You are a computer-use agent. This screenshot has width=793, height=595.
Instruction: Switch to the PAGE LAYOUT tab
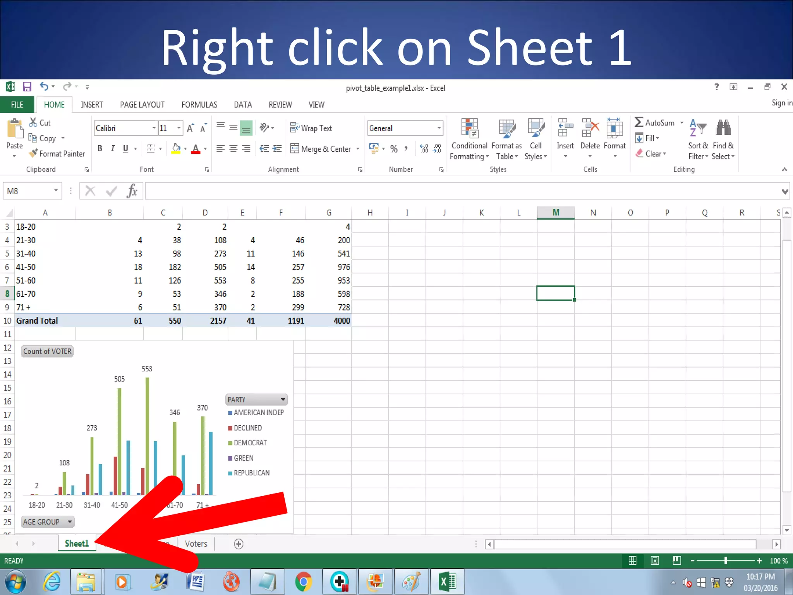pos(142,105)
